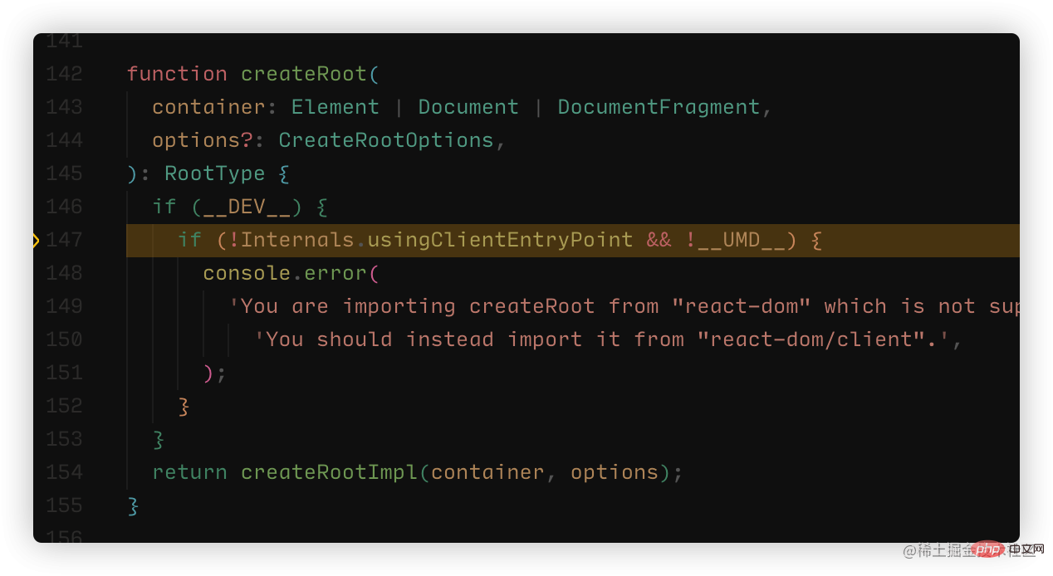Image resolution: width=1053 pixels, height=576 pixels.
Task: Click the red php logo watermark
Action: (x=987, y=549)
